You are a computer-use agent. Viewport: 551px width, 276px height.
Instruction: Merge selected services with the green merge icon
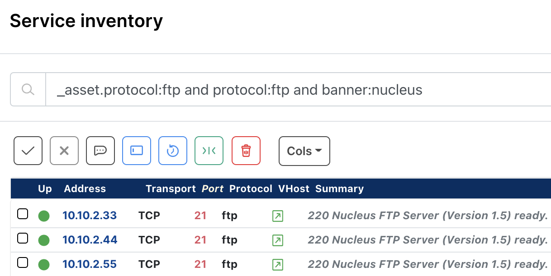click(209, 151)
